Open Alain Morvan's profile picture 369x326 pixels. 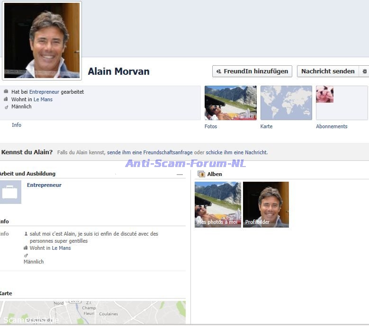point(42,40)
